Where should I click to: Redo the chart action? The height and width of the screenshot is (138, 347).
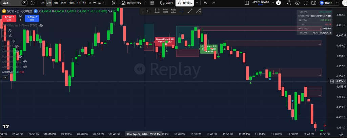[213, 3]
